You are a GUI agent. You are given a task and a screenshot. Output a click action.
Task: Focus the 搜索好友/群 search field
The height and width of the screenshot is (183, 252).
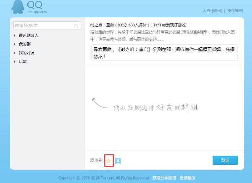tap(47, 26)
